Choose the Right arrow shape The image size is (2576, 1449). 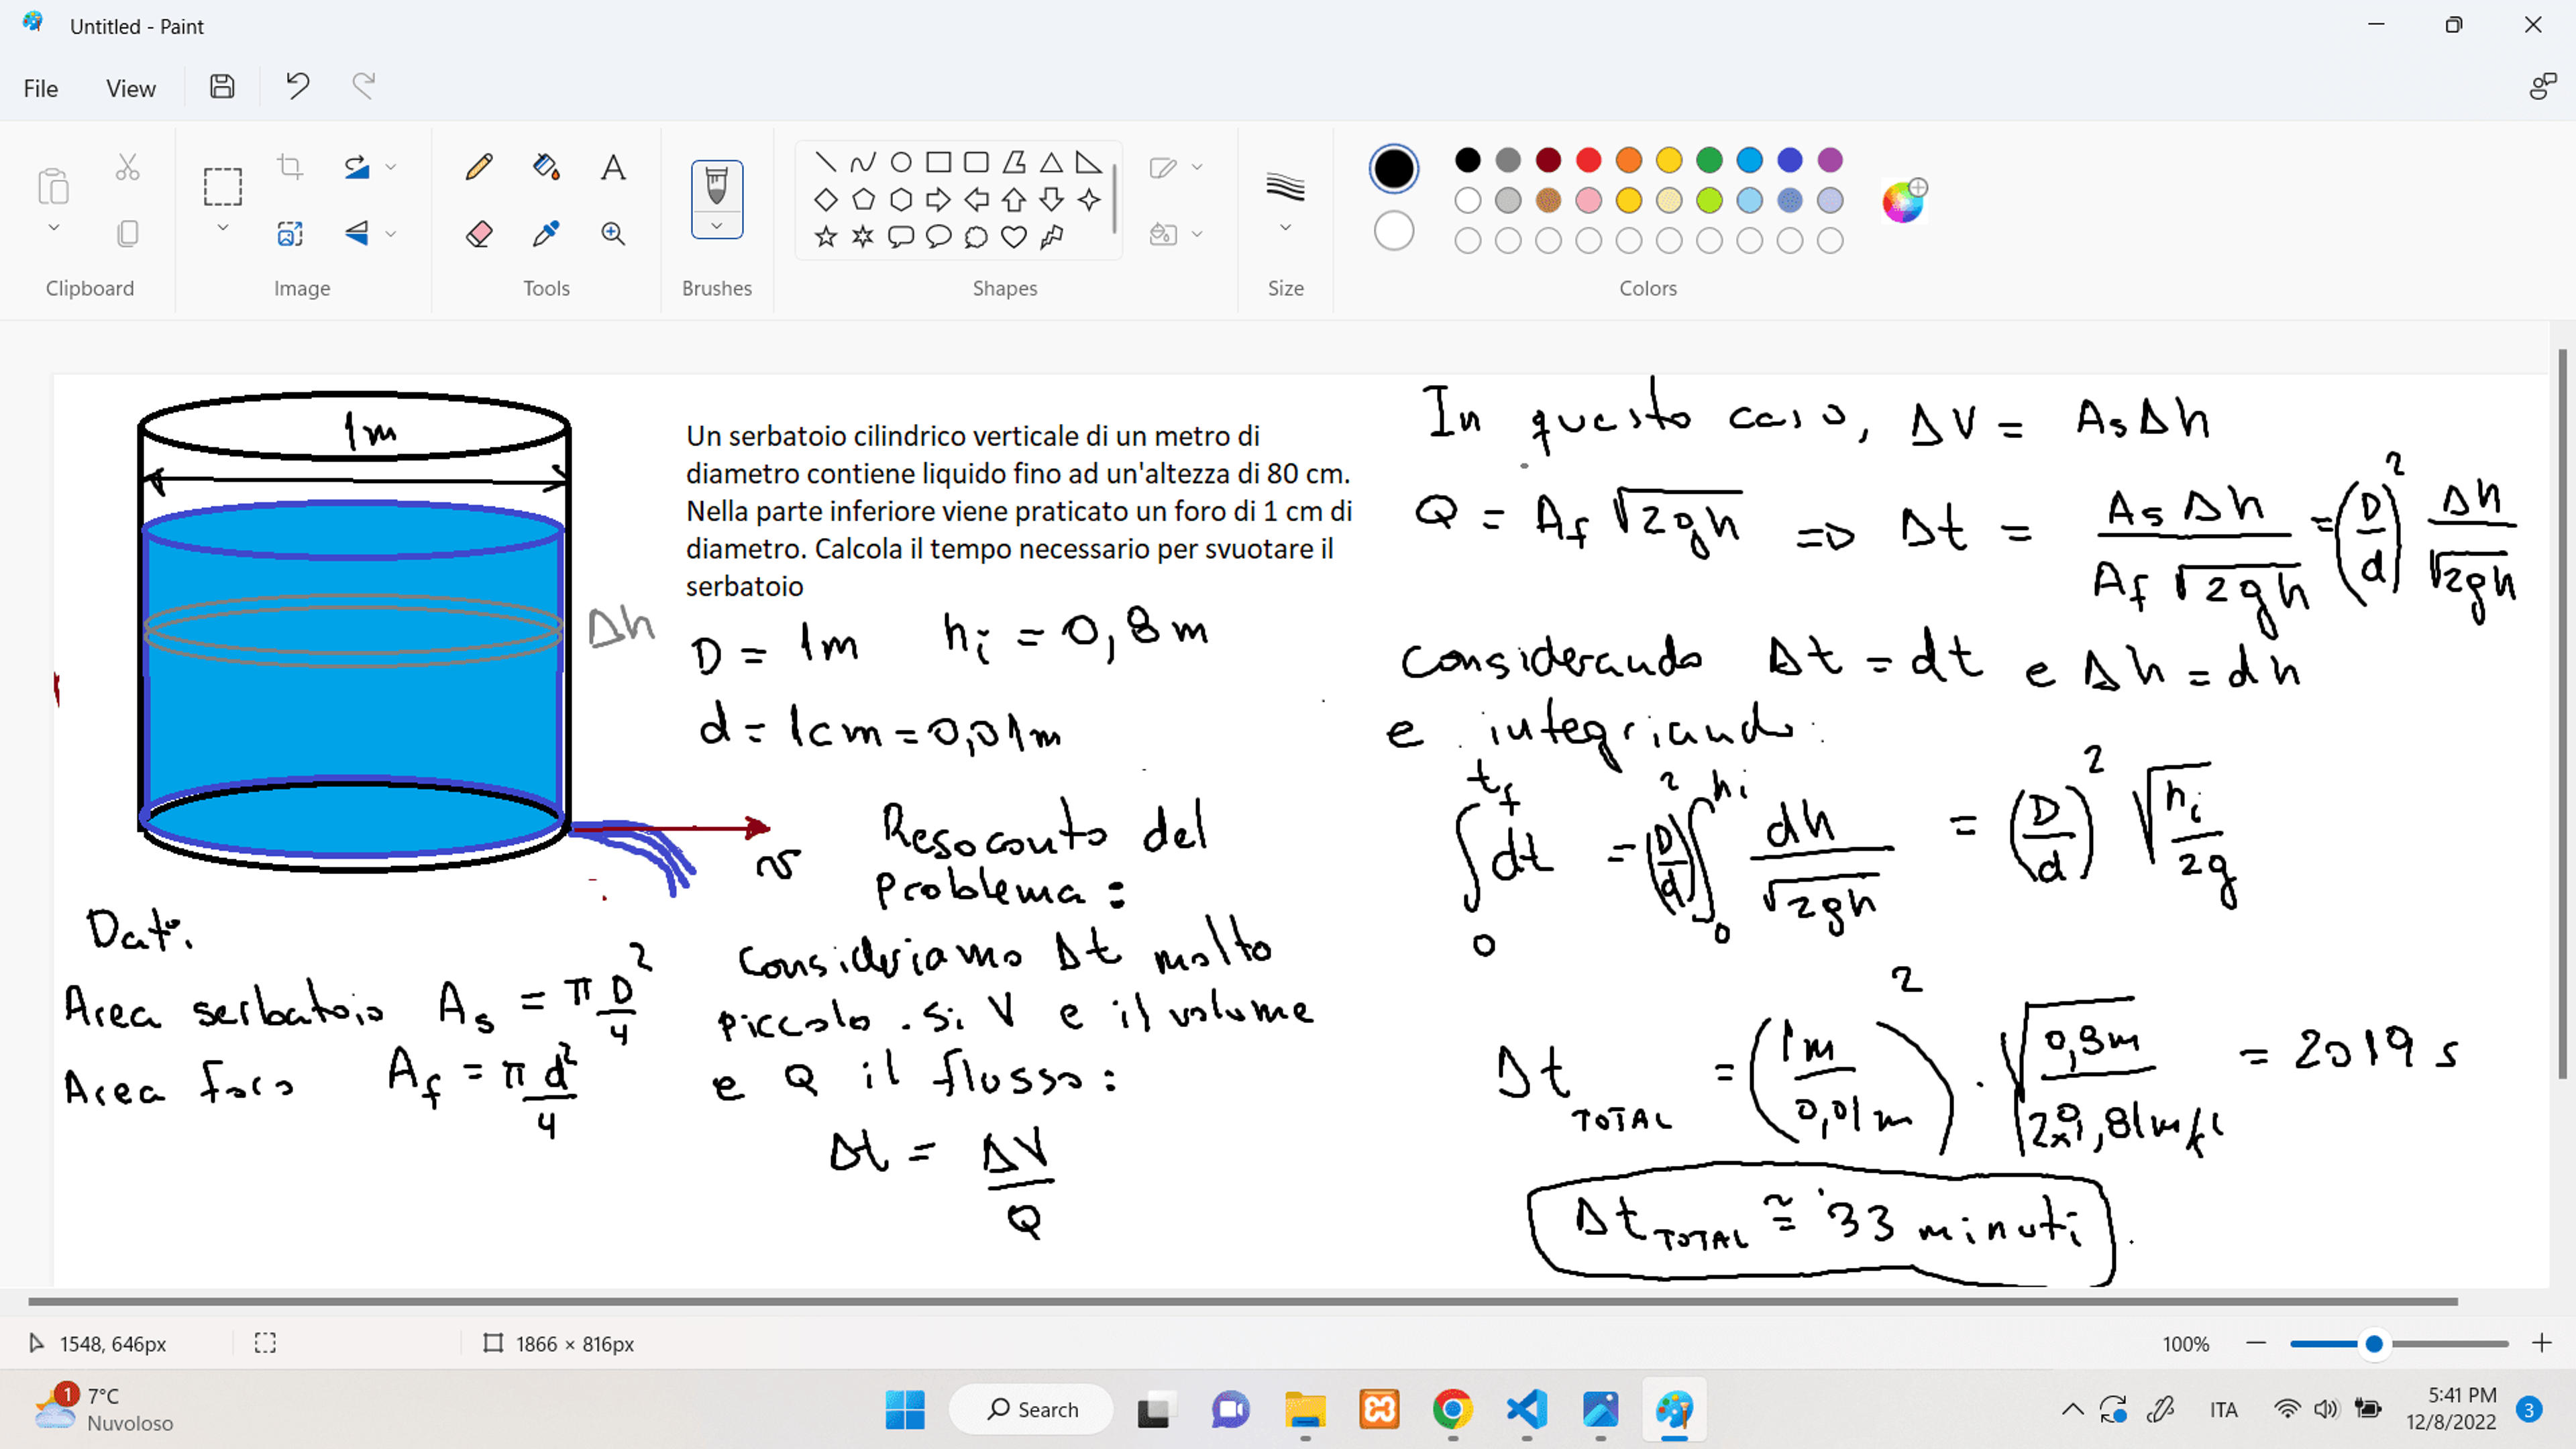[938, 200]
